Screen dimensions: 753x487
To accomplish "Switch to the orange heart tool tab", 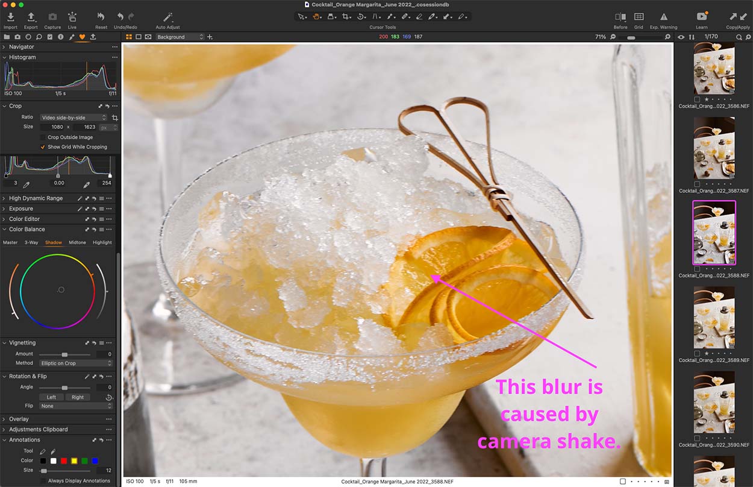I will 83,37.
